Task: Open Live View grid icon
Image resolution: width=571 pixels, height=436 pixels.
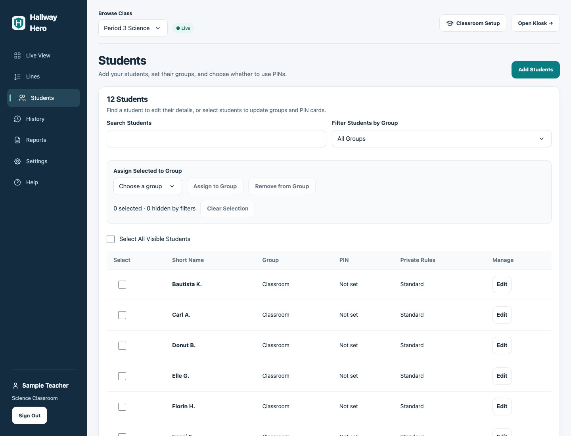Action: [x=17, y=55]
